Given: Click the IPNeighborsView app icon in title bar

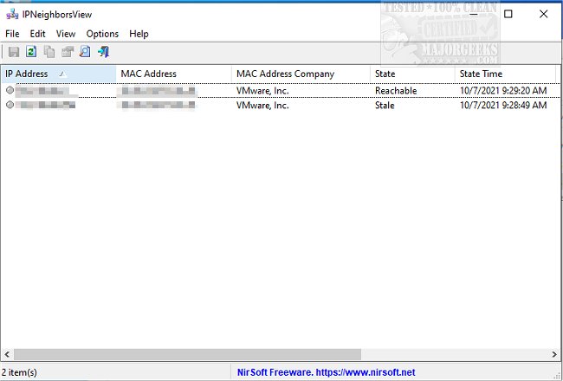Looking at the screenshot, I should 12,15.
